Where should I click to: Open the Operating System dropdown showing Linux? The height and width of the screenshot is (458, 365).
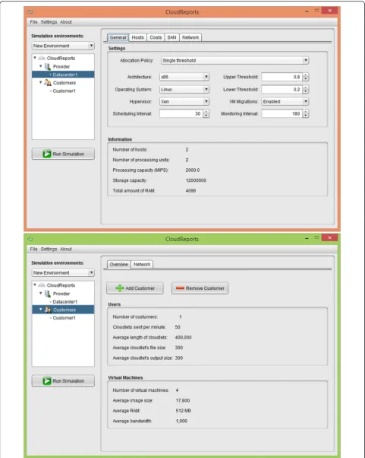pyautogui.click(x=184, y=89)
